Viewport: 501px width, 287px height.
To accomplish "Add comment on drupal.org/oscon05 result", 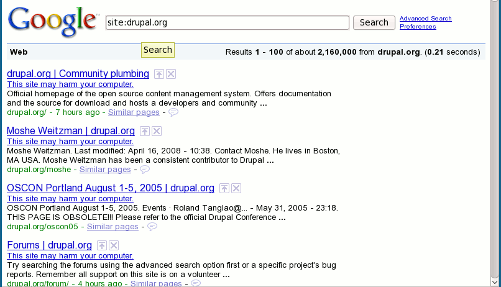I will (x=152, y=227).
